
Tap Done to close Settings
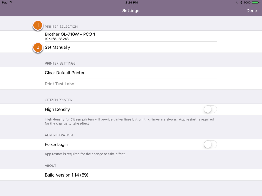[x=251, y=11]
